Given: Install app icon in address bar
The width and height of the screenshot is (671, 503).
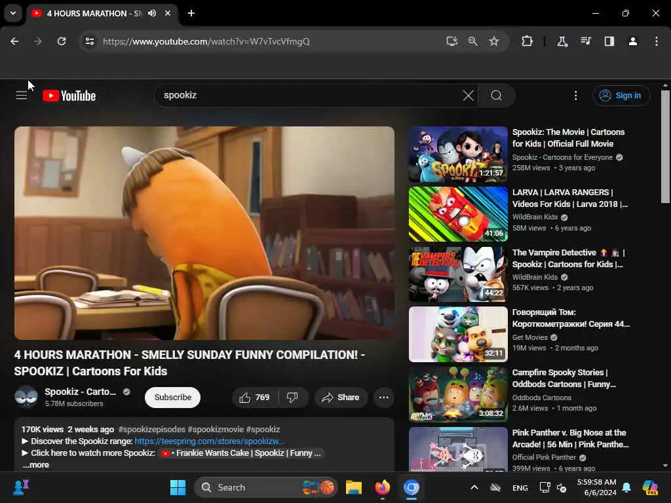Looking at the screenshot, I should tap(452, 41).
